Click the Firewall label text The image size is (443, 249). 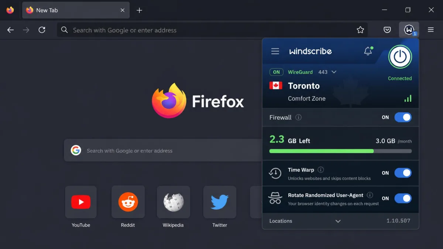pos(281,117)
